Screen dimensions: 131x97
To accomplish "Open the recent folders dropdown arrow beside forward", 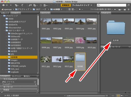I will coord(11,5).
